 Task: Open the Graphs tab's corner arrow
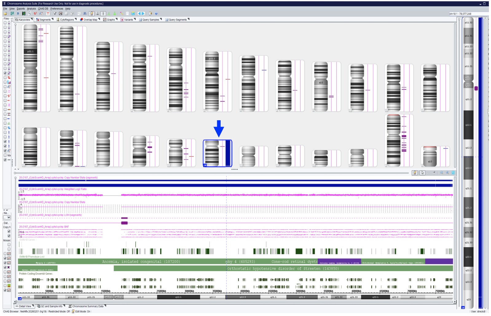[x=117, y=19]
